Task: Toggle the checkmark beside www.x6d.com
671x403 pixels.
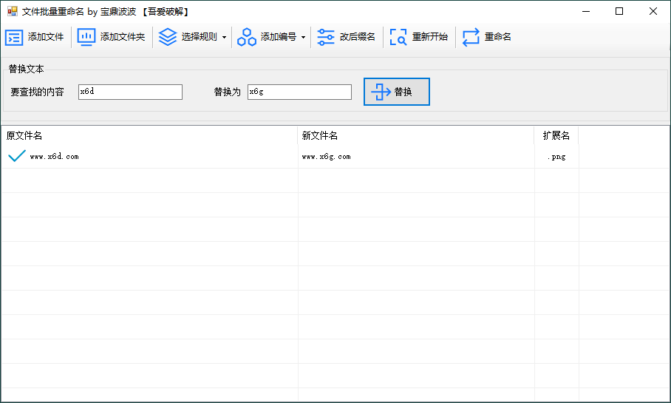Action: tap(16, 156)
